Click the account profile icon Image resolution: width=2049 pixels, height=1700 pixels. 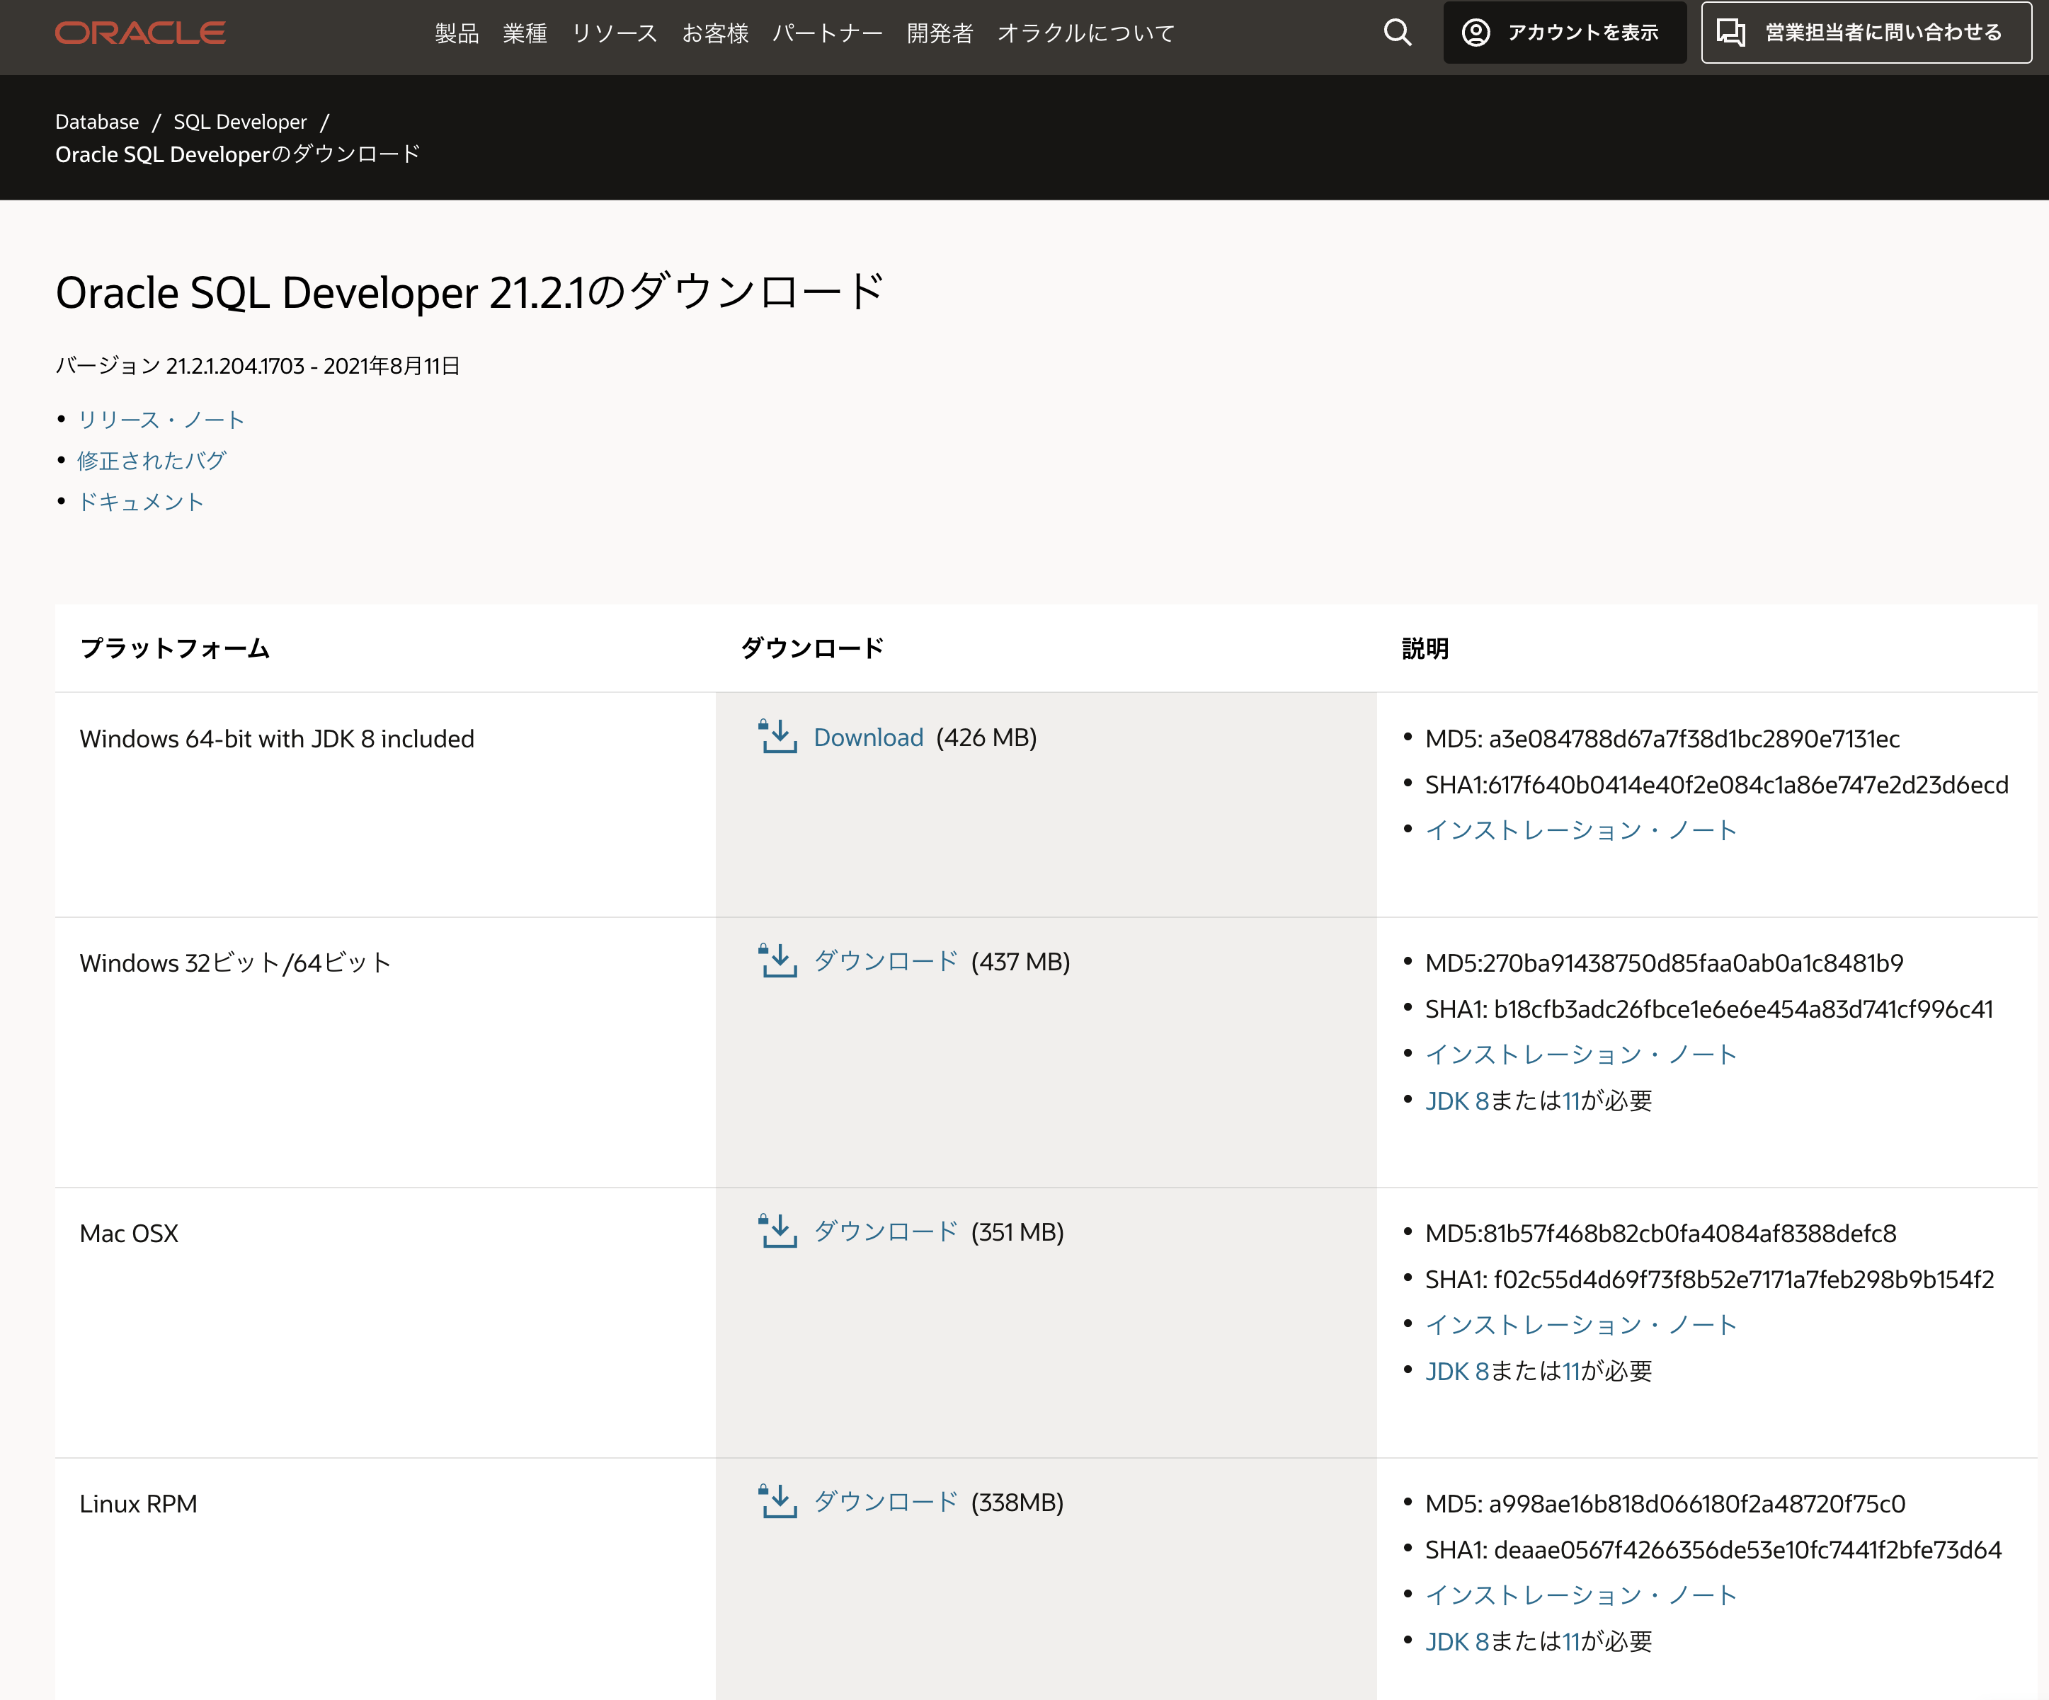click(x=1476, y=32)
